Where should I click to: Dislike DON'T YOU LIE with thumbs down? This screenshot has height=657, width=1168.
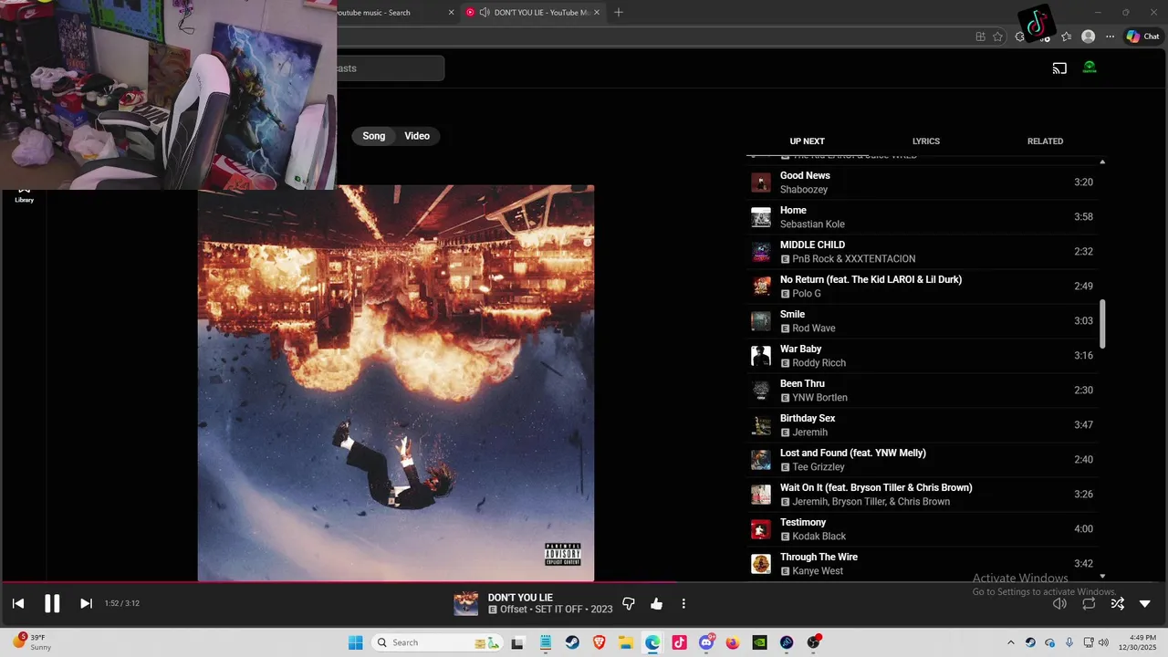coord(629,603)
